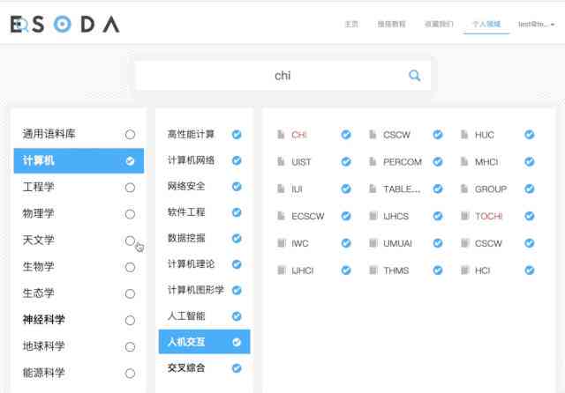Viewport: 565px width, 393px height.
Task: Click the document icon beside GROUP
Action: 464,189
